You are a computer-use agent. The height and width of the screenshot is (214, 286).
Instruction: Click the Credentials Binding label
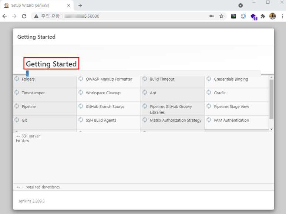231,79
